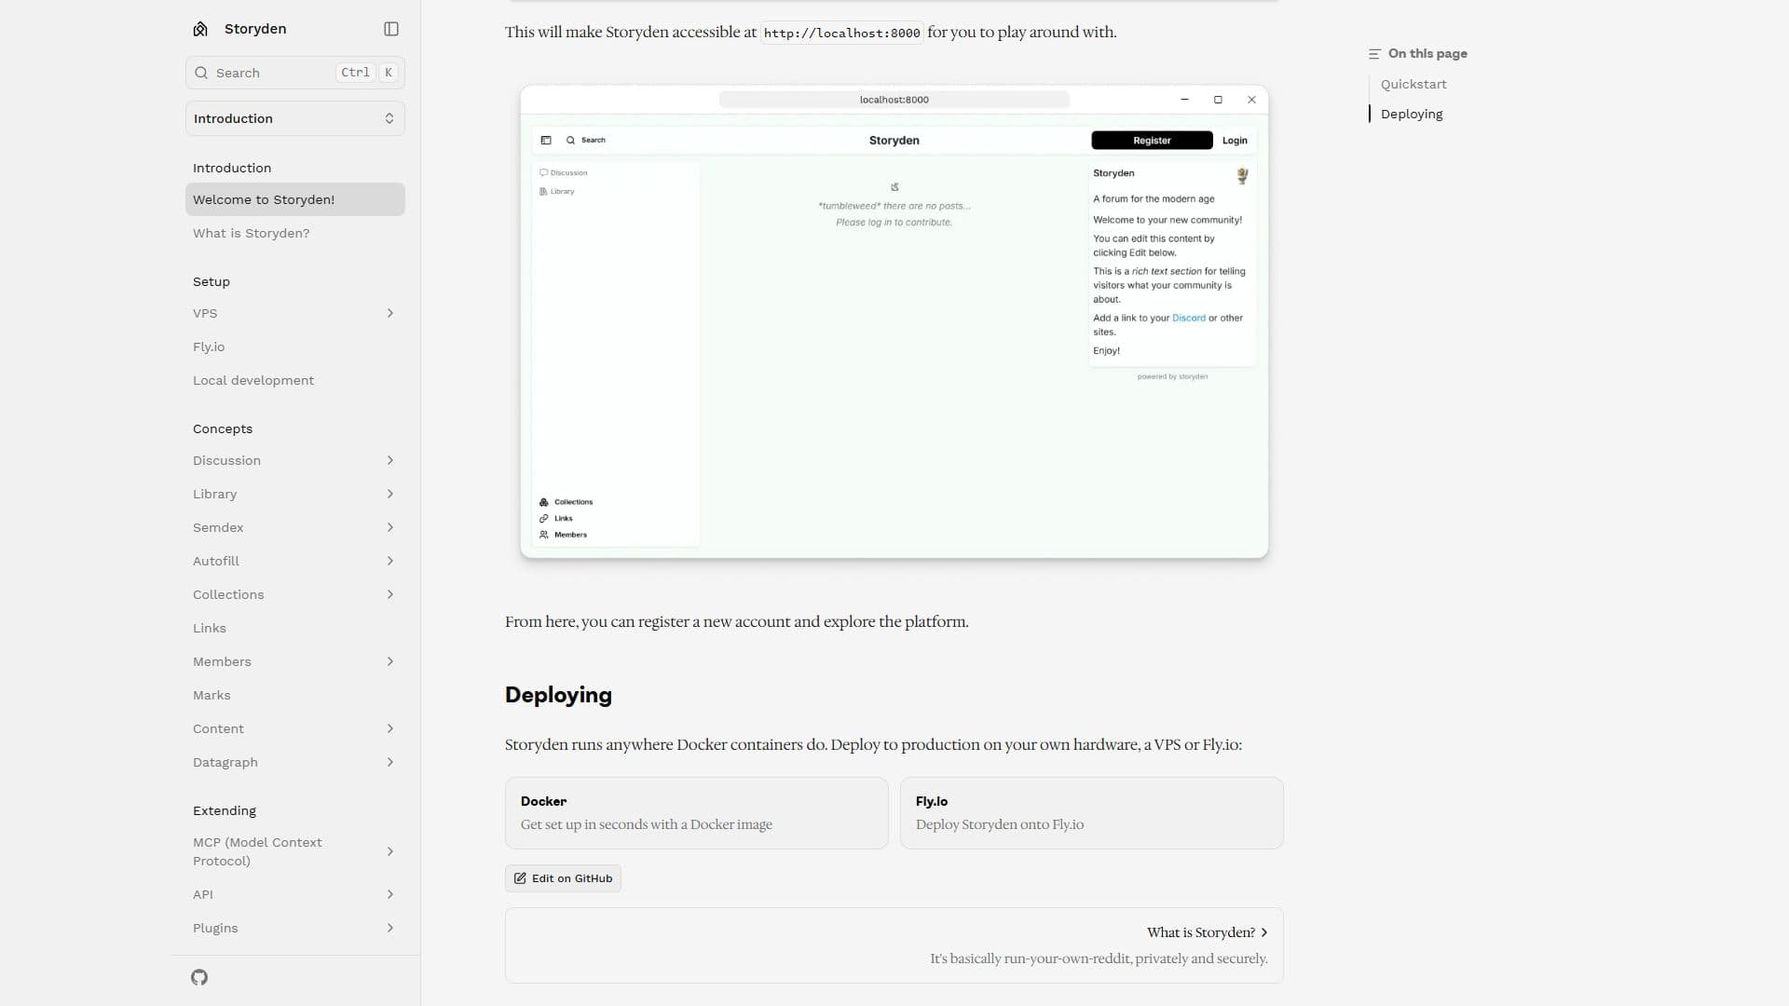The height and width of the screenshot is (1006, 1789).
Task: Open the Docker deployment card
Action: point(696,813)
